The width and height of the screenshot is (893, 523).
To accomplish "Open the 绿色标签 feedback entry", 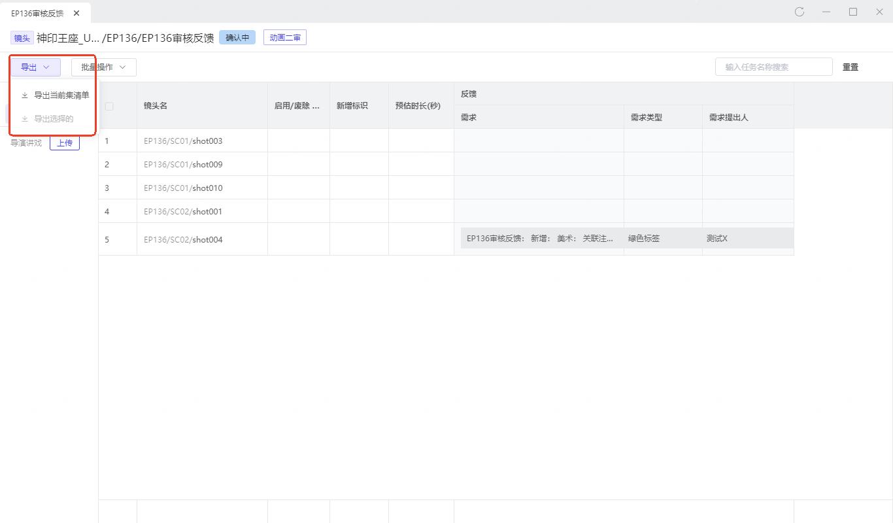I will coord(644,239).
